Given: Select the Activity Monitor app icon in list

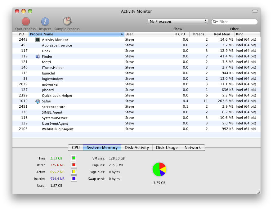Looking at the screenshot, I should coord(38,40).
